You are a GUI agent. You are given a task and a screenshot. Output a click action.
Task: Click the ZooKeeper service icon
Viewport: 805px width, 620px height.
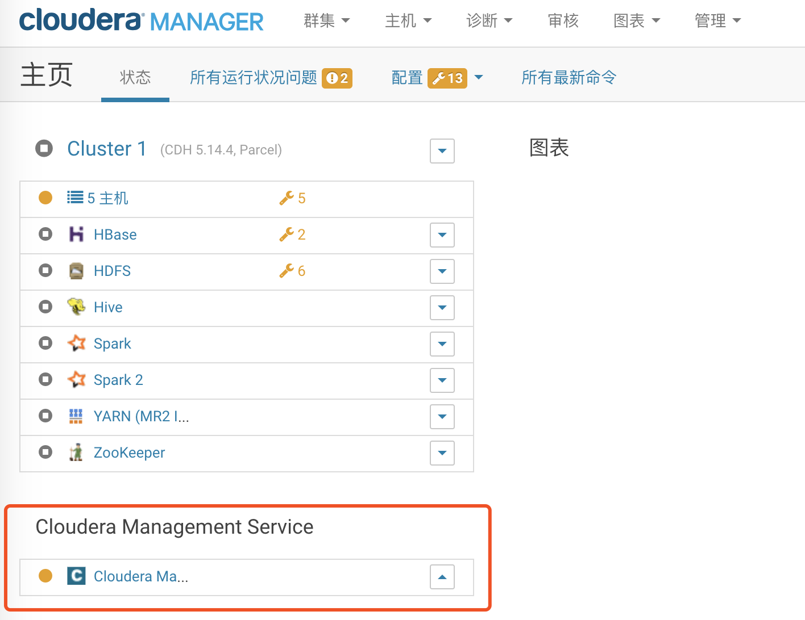pyautogui.click(x=76, y=453)
